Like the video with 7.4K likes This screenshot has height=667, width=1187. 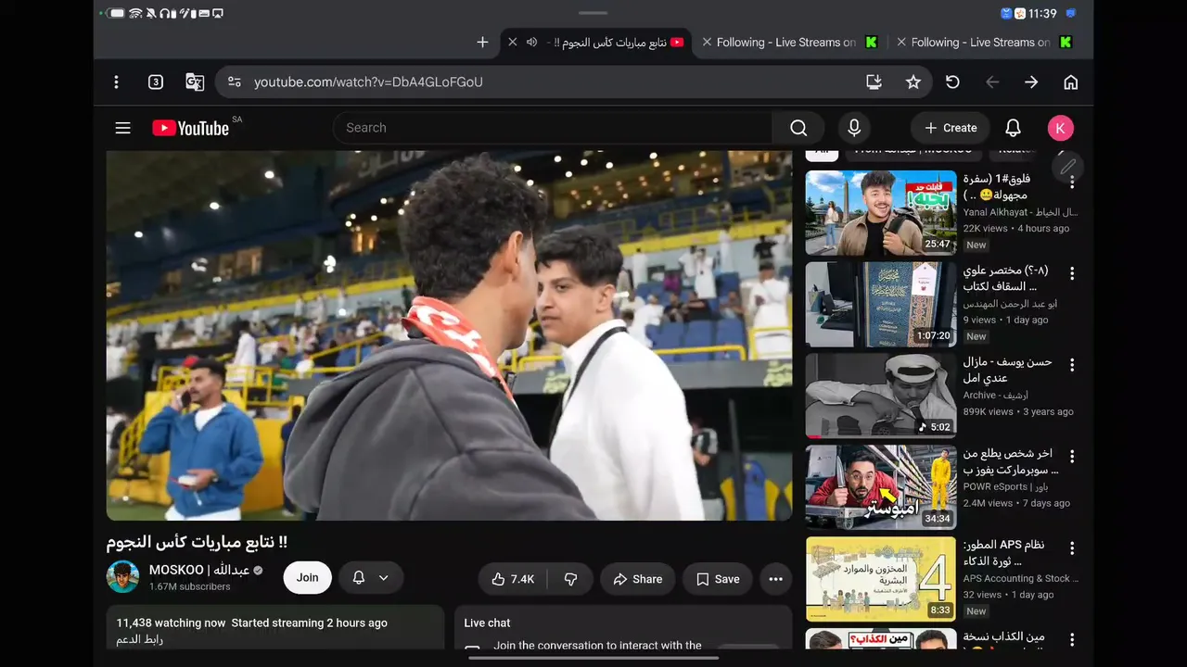point(513,579)
